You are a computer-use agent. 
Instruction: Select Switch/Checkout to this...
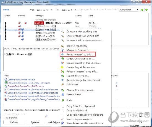[x=80, y=59]
